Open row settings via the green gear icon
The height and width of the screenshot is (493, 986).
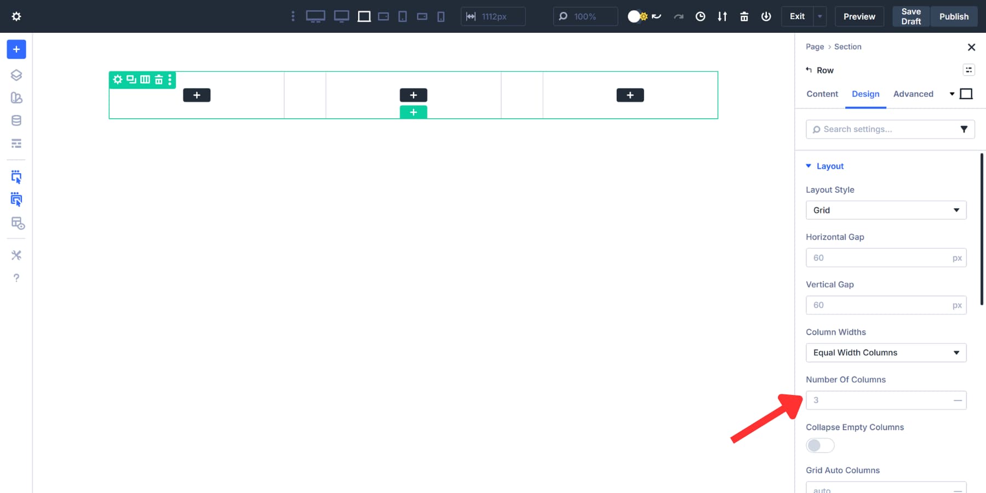(x=117, y=79)
